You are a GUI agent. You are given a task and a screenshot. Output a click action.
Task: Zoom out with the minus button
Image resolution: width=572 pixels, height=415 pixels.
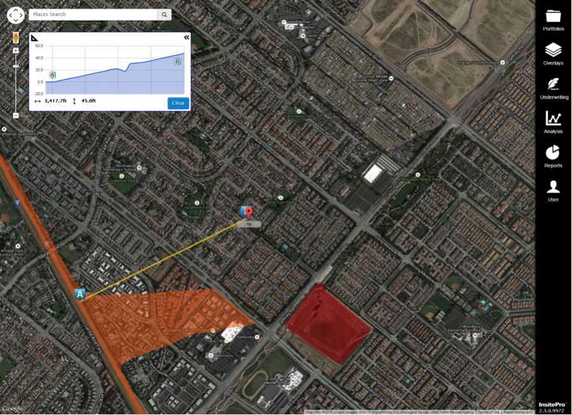(x=16, y=115)
